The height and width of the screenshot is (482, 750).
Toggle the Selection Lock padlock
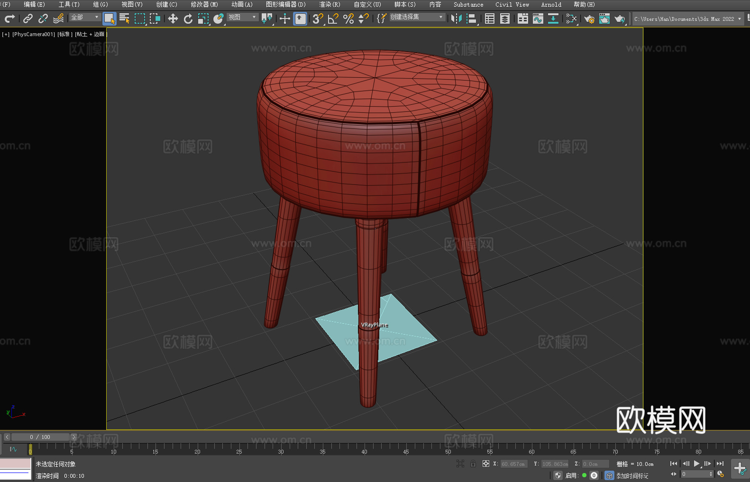click(473, 464)
